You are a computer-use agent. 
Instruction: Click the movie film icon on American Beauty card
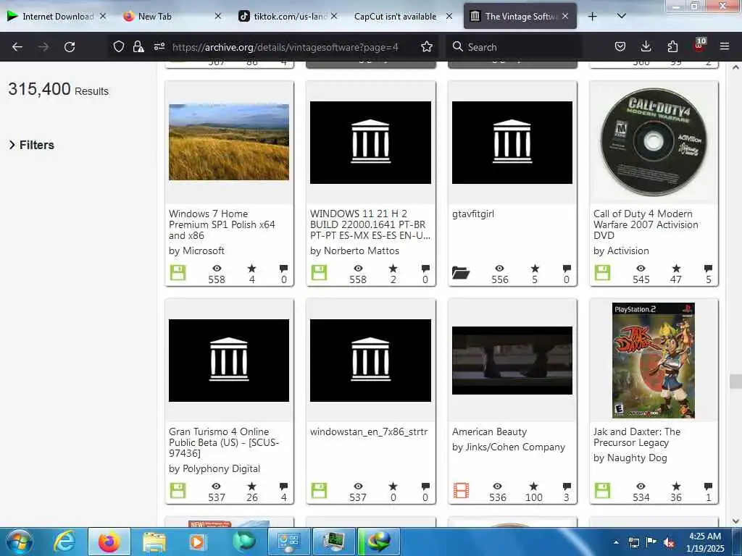pos(461,491)
